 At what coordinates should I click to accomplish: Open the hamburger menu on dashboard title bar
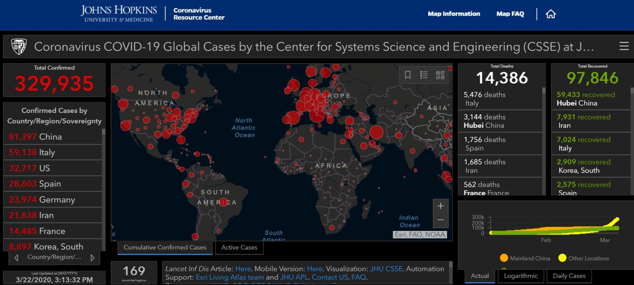[x=623, y=46]
